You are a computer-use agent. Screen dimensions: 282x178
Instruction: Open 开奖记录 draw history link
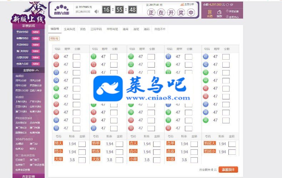[x=232, y=11]
